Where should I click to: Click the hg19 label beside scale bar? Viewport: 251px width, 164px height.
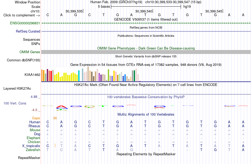coord(187,7)
